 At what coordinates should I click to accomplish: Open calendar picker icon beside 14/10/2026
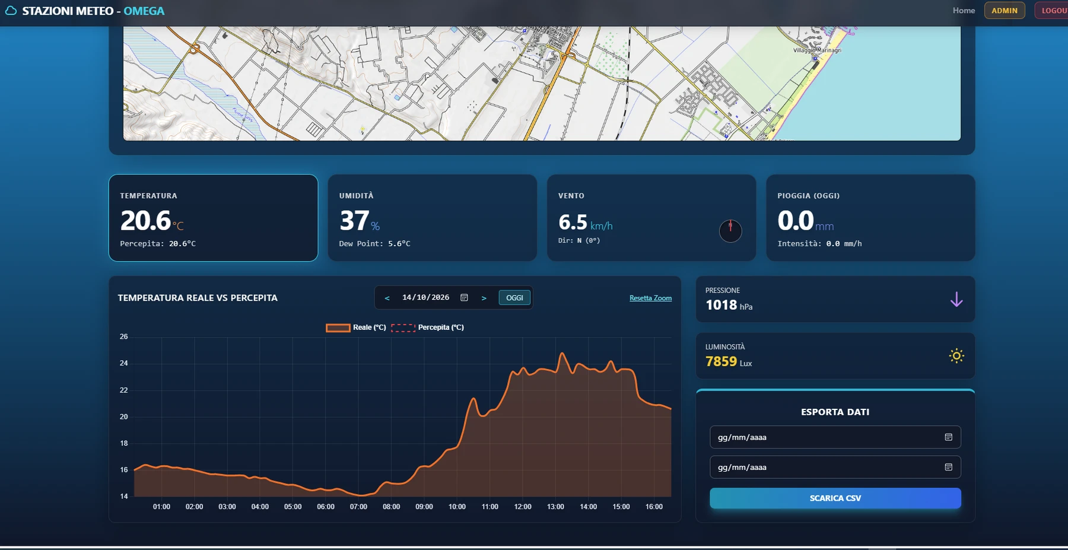(x=464, y=298)
